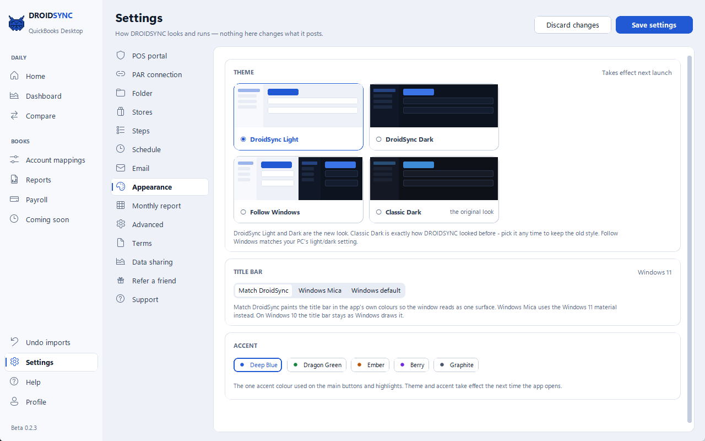Screen dimensions: 705x441
Task: Open Home via its house icon
Action: click(15, 76)
